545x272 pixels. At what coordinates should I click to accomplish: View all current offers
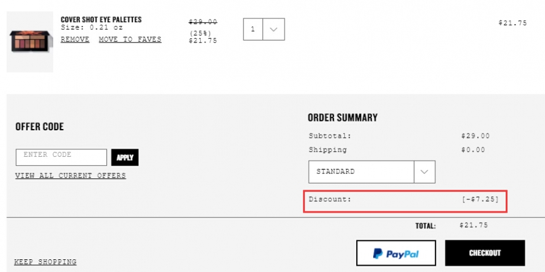point(70,176)
